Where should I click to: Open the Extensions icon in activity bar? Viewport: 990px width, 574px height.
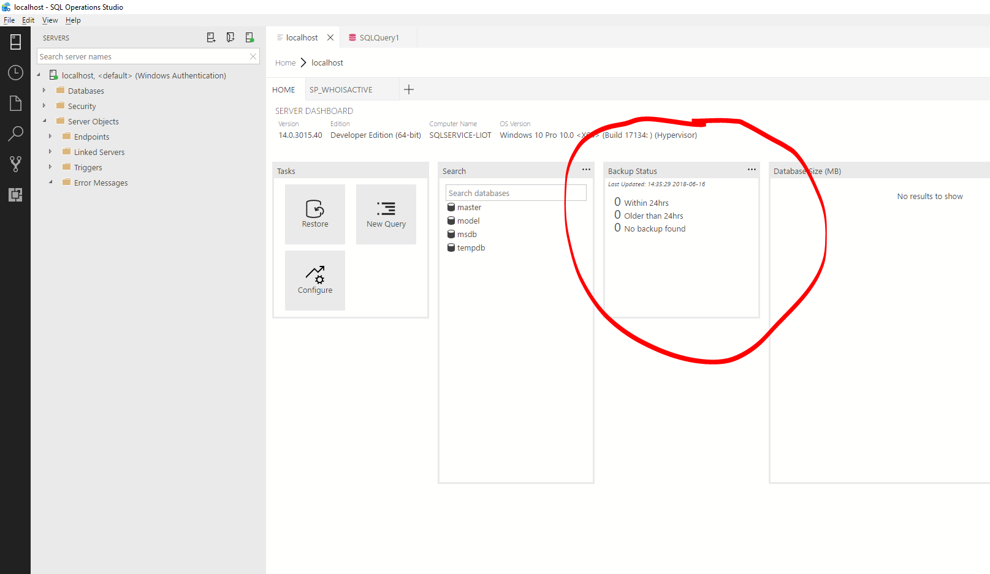[x=15, y=195]
